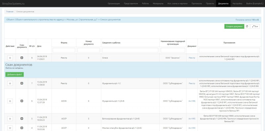Click Монтаж опалубки фундаментов cell
The height and width of the screenshot is (131, 265).
pos(130,128)
